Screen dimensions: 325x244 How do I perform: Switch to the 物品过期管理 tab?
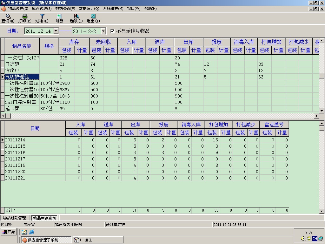pos(15,218)
